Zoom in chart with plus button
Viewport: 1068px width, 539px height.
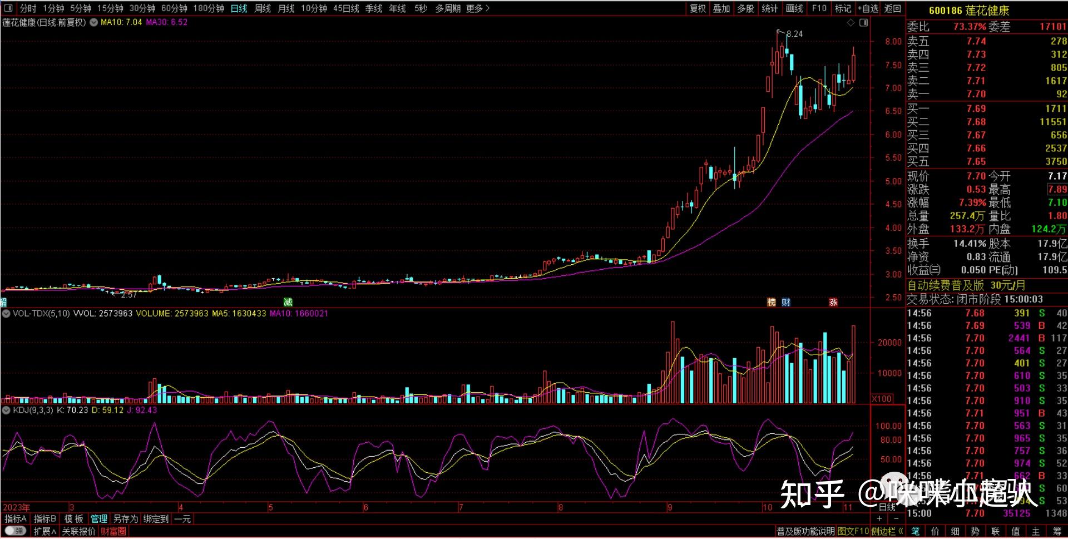pyautogui.click(x=879, y=518)
